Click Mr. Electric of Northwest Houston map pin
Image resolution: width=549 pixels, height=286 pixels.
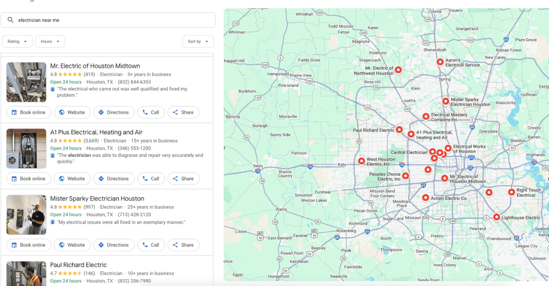pos(398,70)
